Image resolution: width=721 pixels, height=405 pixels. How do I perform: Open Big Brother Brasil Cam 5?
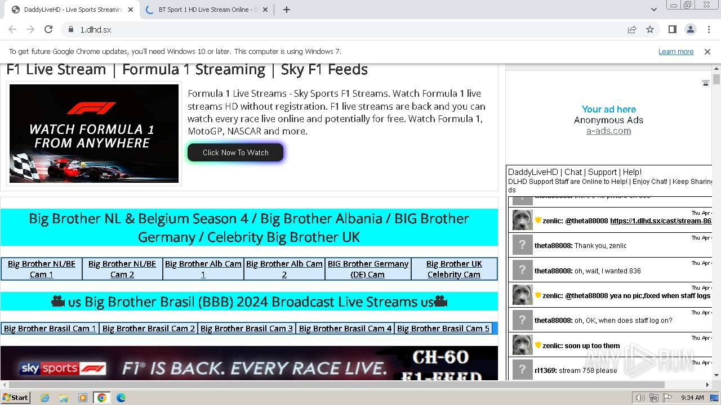(x=443, y=328)
